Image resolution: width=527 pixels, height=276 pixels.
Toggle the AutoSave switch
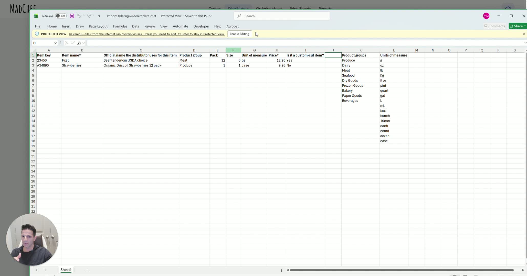pyautogui.click(x=61, y=16)
